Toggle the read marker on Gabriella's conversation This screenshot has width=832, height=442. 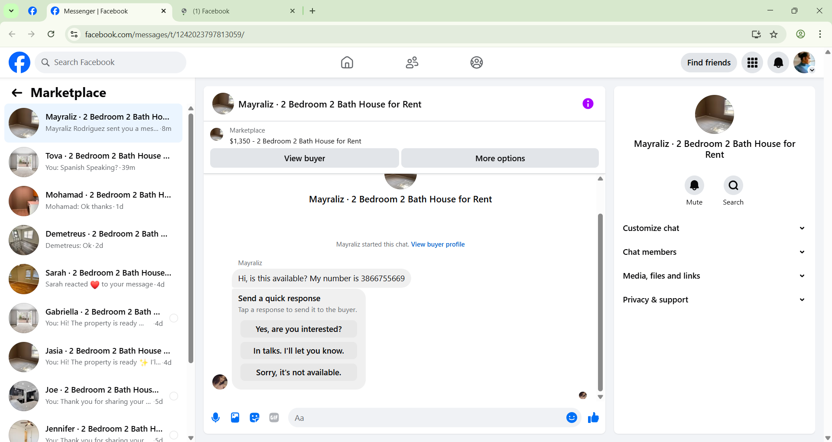click(174, 318)
